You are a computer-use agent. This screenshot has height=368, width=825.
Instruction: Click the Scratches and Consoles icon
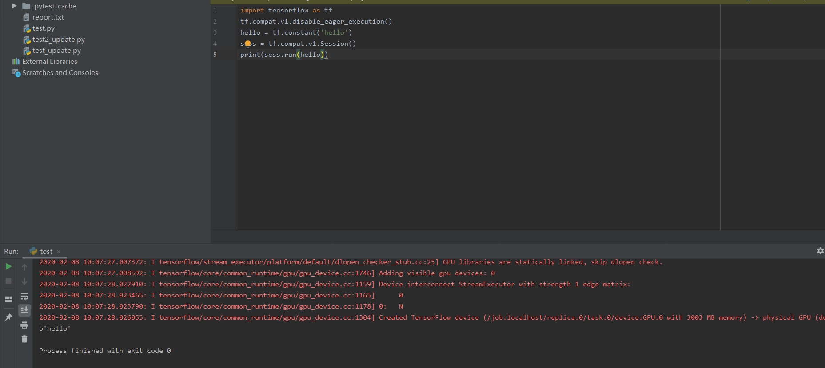tap(16, 73)
